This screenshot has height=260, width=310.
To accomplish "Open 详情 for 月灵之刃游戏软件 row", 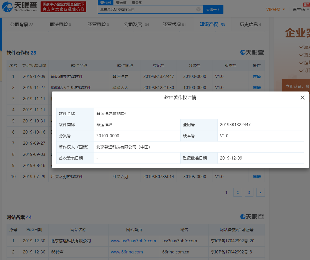I will coord(257,177).
